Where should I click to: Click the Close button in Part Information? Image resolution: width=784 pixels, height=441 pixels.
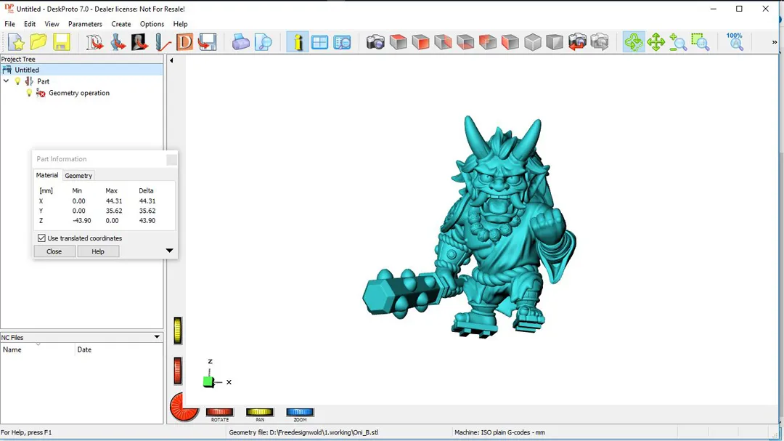pyautogui.click(x=54, y=251)
